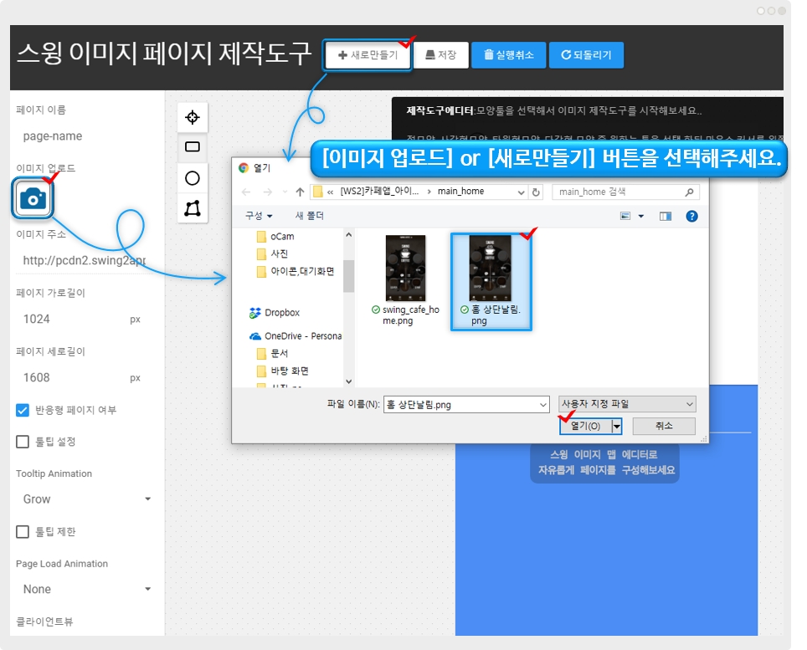807x650 pixels.
Task: Expand the 사용자 지정 파일 type dropdown
Action: 626,404
